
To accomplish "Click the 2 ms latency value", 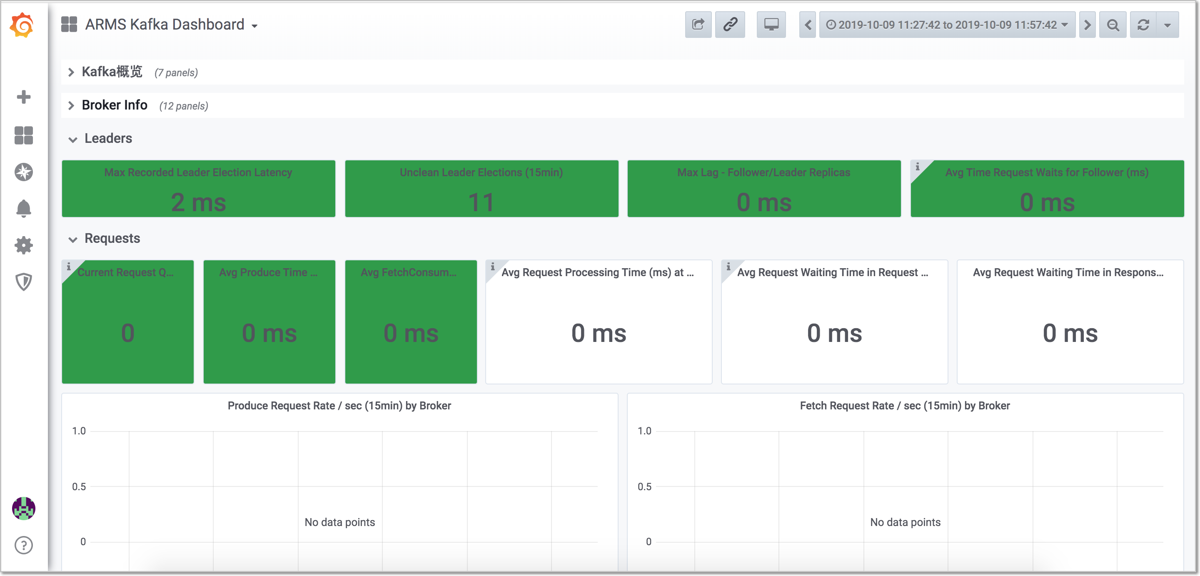I will coord(198,202).
